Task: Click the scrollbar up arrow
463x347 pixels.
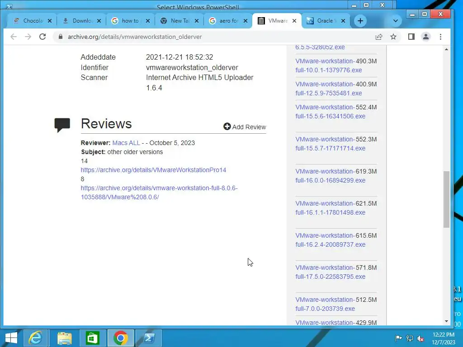Action: [446, 49]
